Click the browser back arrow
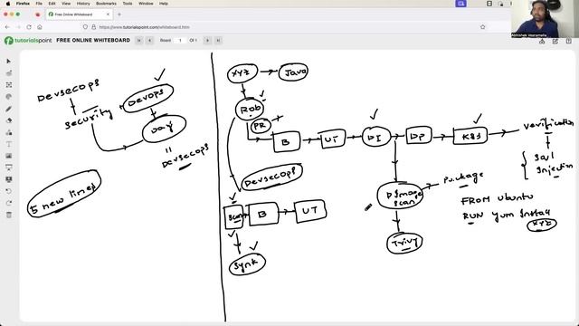Screen dimensions: 579x326 click(x=7, y=27)
